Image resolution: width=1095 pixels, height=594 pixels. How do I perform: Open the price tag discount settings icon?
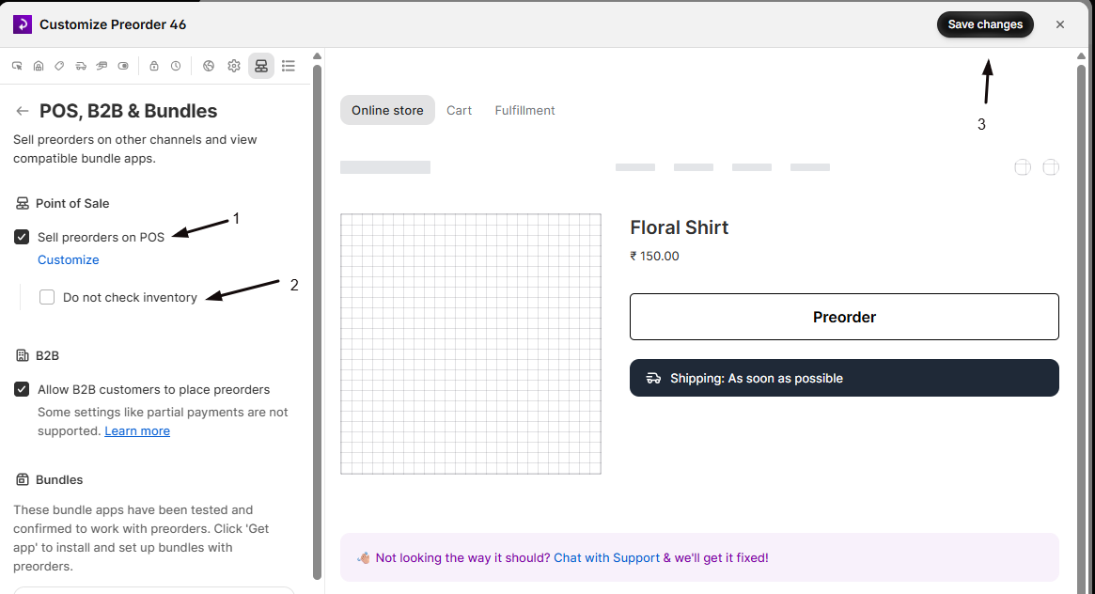pos(59,66)
